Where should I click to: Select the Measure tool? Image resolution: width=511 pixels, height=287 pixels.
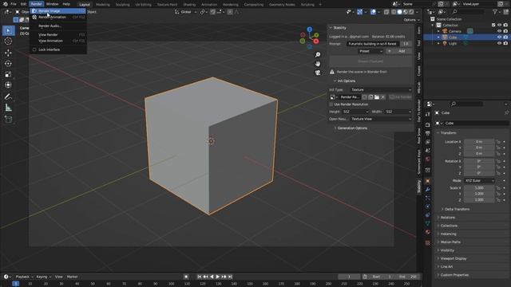8,108
